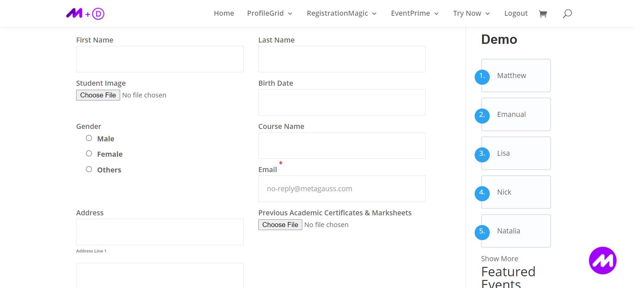This screenshot has height=288, width=635.
Task: Click the shopping cart icon
Action: [543, 14]
